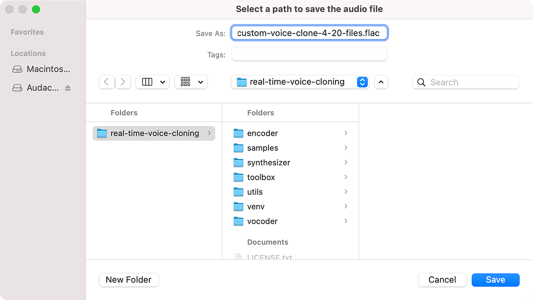The width and height of the screenshot is (533, 300).
Task: Click the search magnifier icon
Action: tap(421, 82)
